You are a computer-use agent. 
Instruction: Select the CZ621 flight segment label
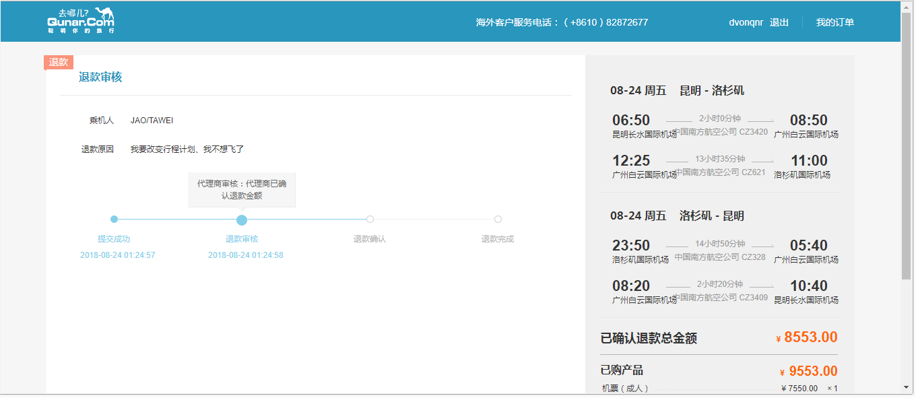(x=720, y=172)
